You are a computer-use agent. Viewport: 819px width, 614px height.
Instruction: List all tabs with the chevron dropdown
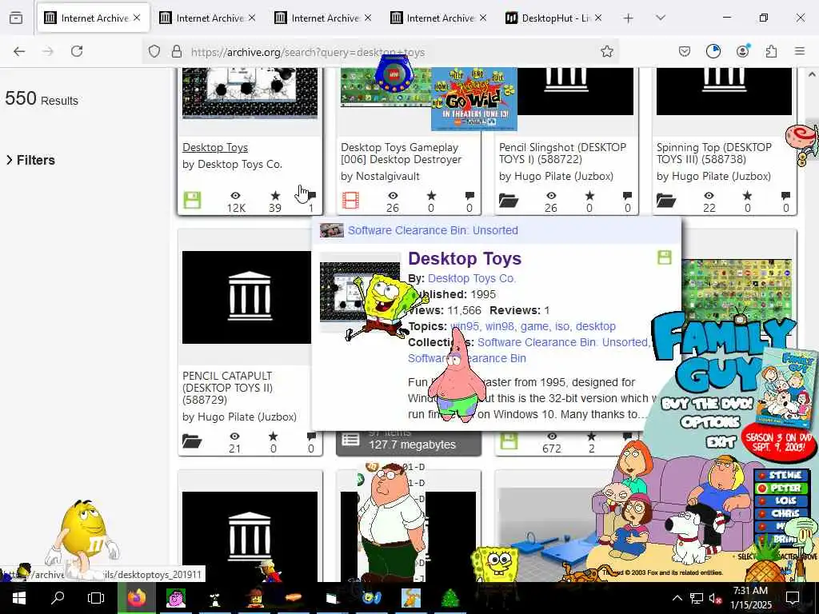(660, 18)
